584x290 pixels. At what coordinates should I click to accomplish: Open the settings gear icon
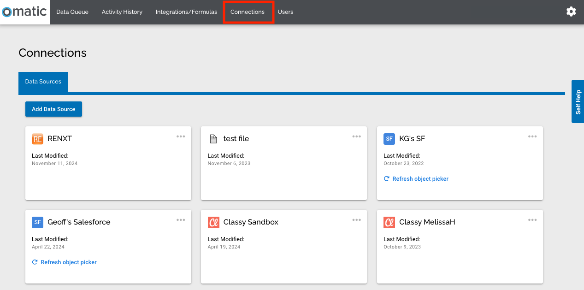tap(571, 12)
